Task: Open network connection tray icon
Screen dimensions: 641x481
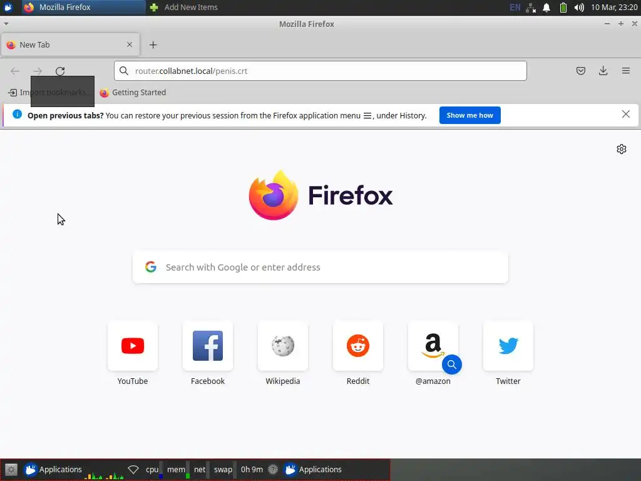Action: [531, 8]
